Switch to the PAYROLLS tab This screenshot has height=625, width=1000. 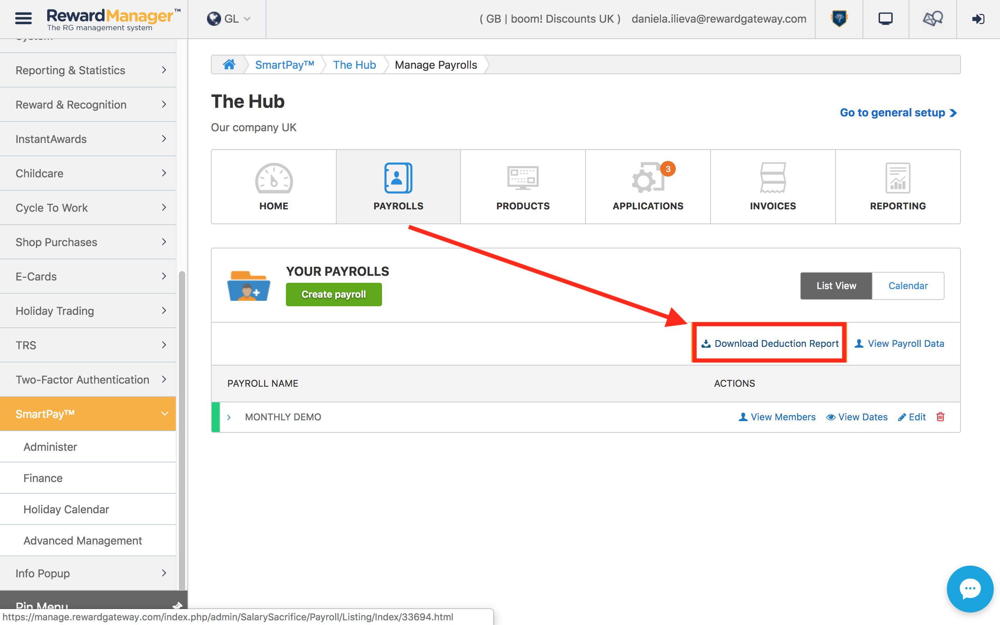coord(398,187)
